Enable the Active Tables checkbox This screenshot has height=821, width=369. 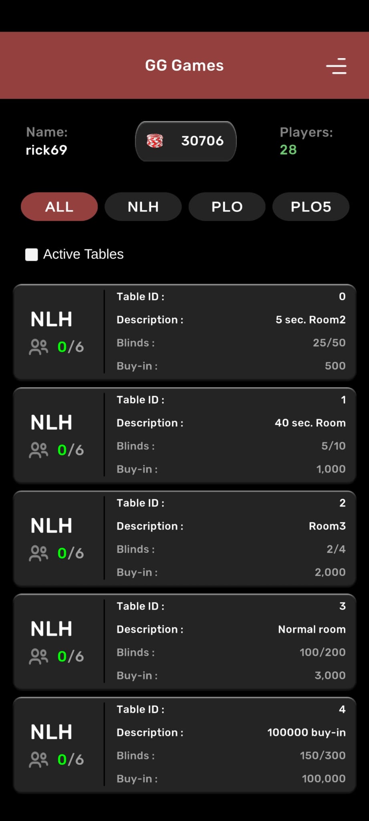[x=32, y=255]
